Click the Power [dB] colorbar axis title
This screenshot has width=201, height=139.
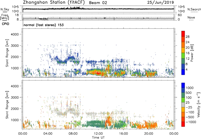(192, 53)
